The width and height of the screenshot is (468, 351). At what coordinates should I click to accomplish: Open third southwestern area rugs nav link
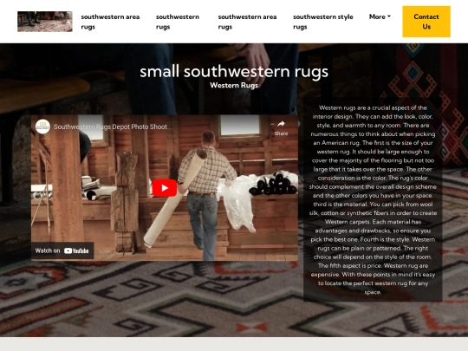(247, 22)
